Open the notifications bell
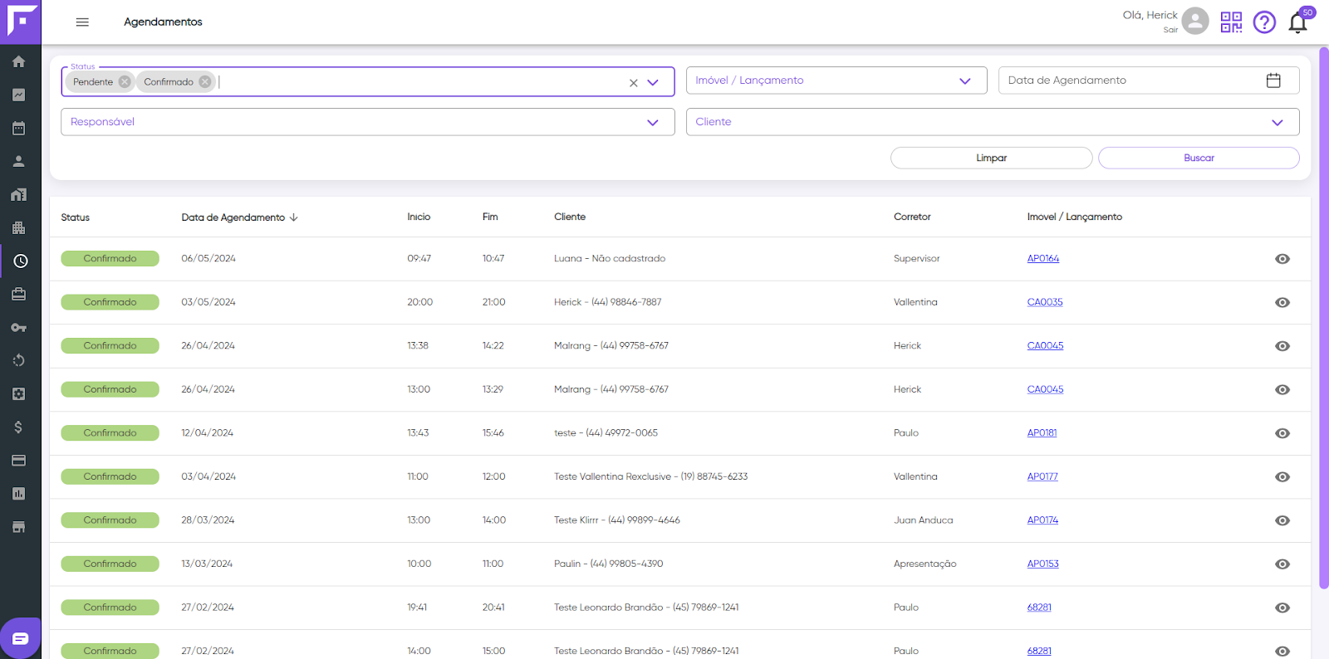The height and width of the screenshot is (659, 1329). click(1298, 22)
